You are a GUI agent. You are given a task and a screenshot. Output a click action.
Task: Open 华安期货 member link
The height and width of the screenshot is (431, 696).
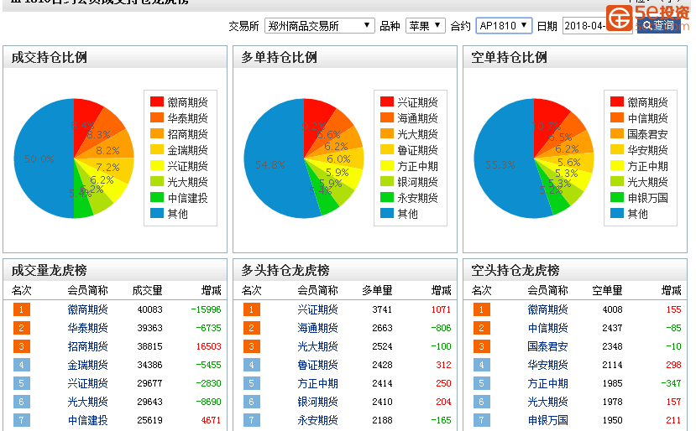[547, 365]
